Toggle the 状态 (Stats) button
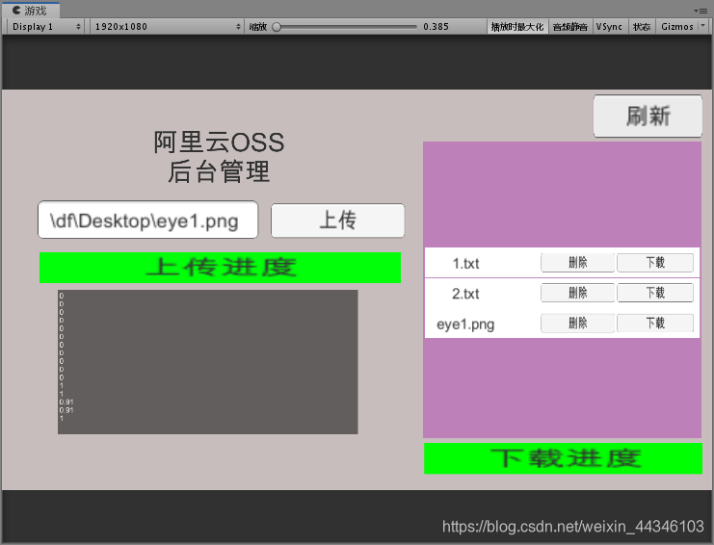This screenshot has height=545, width=714. 642,27
